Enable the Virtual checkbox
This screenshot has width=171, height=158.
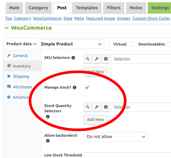coord(132,44)
